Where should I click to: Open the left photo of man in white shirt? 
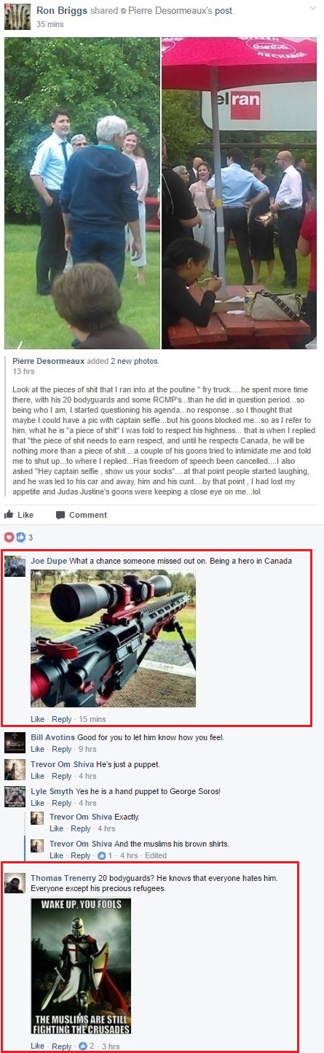point(82,193)
